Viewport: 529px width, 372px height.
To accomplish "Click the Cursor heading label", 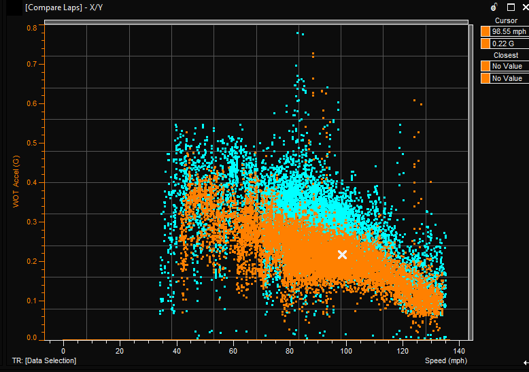I will click(x=506, y=20).
